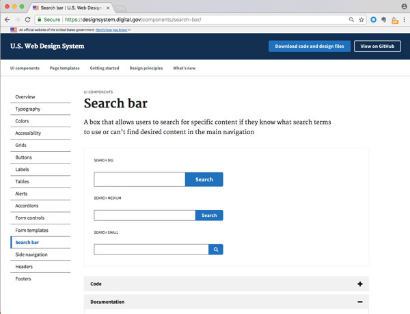Viewport: 410px width, 314px height.
Task: Click the plus icon on Code accordion
Action: [x=360, y=284]
